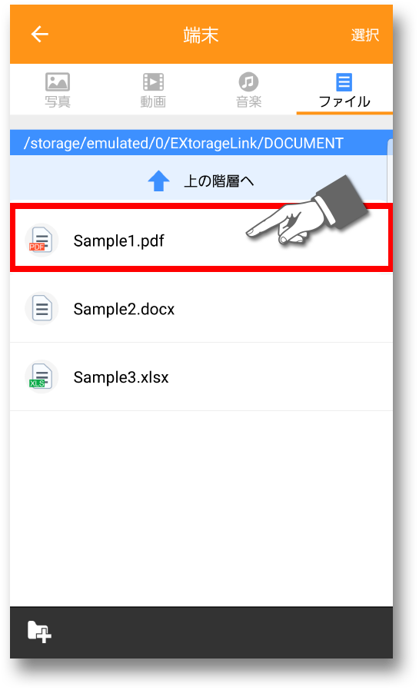
Task: Select the ファイル tab icon
Action: pyautogui.click(x=344, y=82)
